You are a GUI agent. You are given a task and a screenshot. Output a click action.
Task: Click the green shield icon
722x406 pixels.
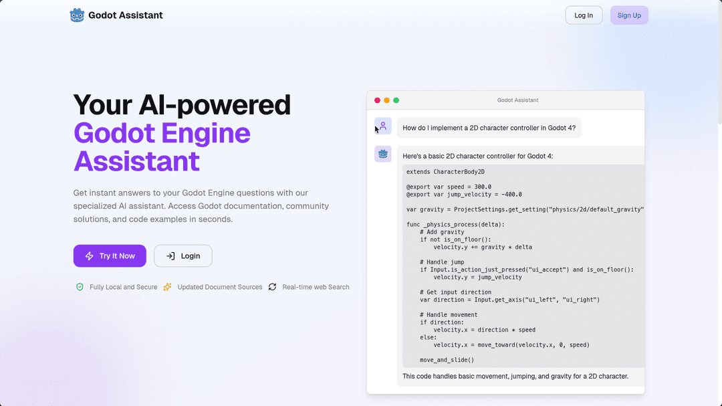click(80, 287)
